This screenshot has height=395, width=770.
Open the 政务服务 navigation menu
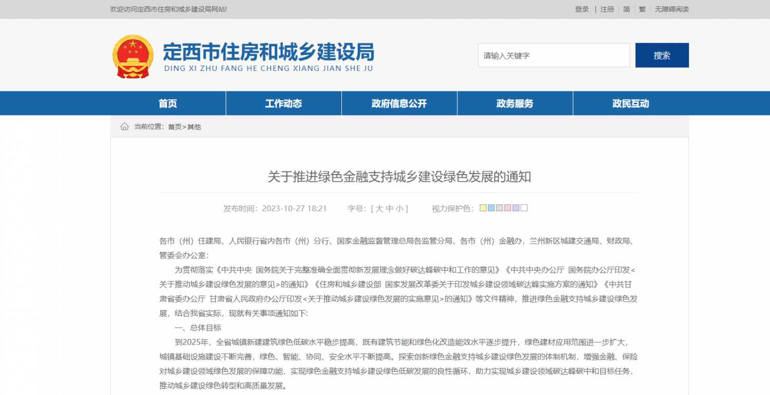(514, 103)
